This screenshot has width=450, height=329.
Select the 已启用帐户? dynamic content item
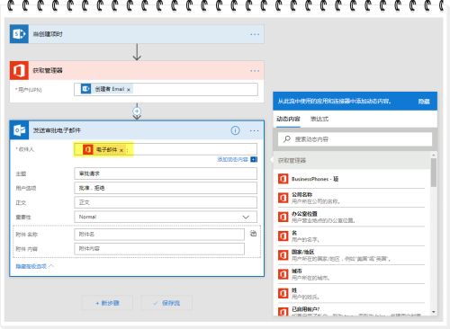352,310
